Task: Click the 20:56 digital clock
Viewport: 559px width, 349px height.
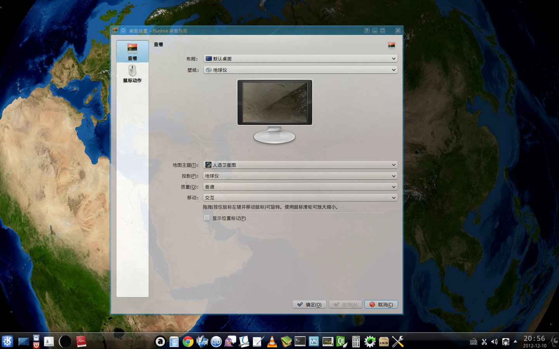Action: click(535, 339)
